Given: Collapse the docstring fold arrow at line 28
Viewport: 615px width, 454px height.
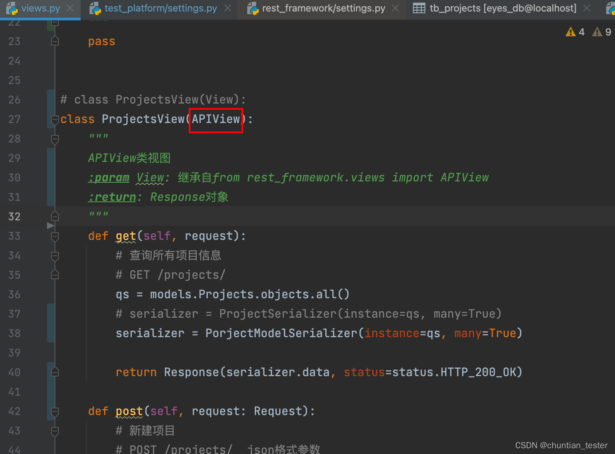Looking at the screenshot, I should pos(54,139).
